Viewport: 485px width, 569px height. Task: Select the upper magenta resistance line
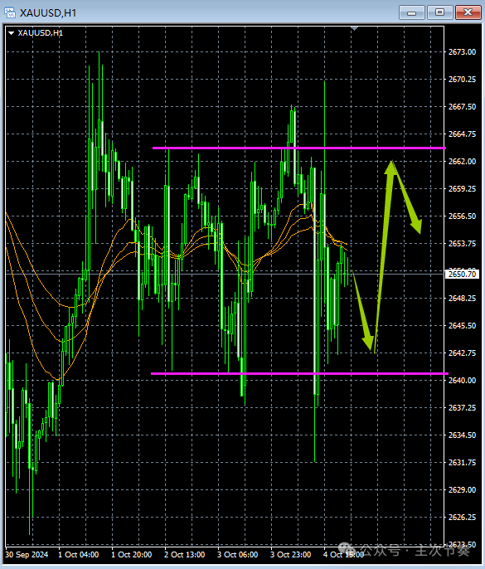pyautogui.click(x=299, y=148)
